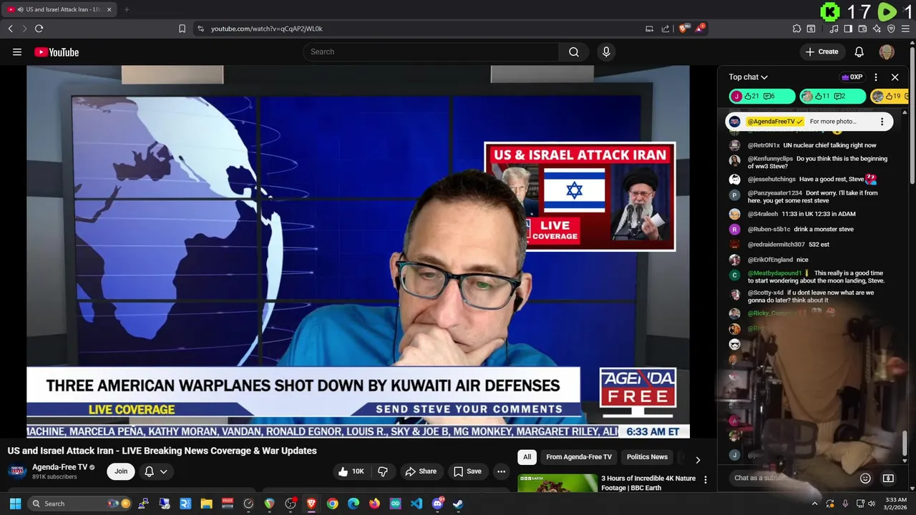Open the more actions ellipsis under video
Screen dimensions: 916x515
501,471
